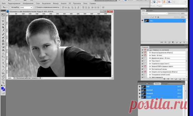Image resolution: width=193 pixels, height=116 pixels.
Task: Select the Move tool in the toolbox
Action: point(3,15)
